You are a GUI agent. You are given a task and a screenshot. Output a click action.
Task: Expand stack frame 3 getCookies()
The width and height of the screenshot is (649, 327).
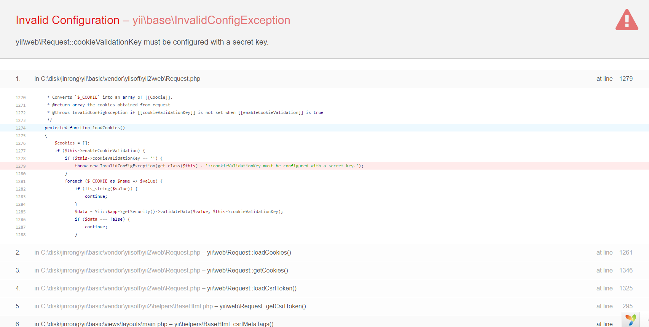pyautogui.click(x=324, y=271)
